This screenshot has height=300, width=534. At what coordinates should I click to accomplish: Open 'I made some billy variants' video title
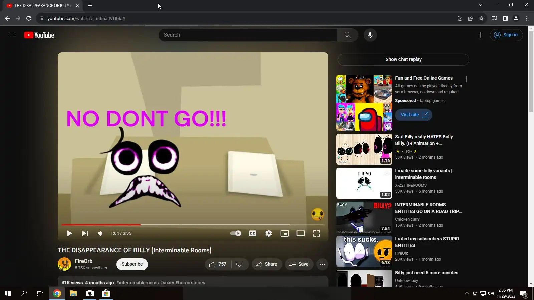tap(424, 174)
